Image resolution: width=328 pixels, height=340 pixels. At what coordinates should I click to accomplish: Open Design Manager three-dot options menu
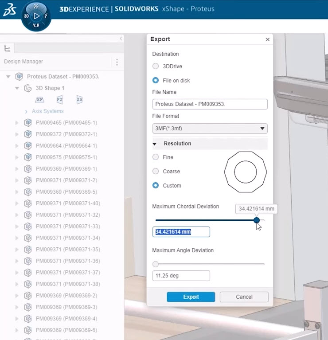point(117,62)
